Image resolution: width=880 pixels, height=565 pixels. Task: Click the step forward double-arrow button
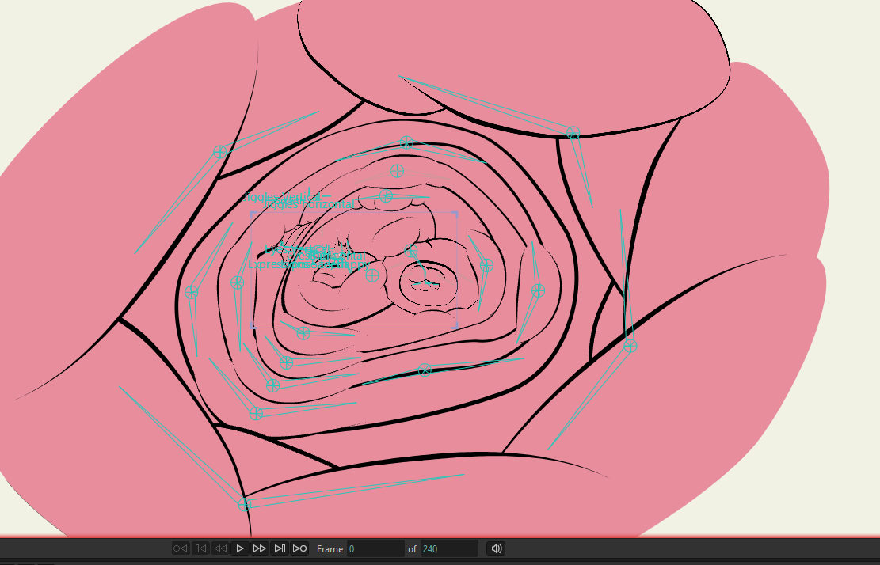(259, 548)
